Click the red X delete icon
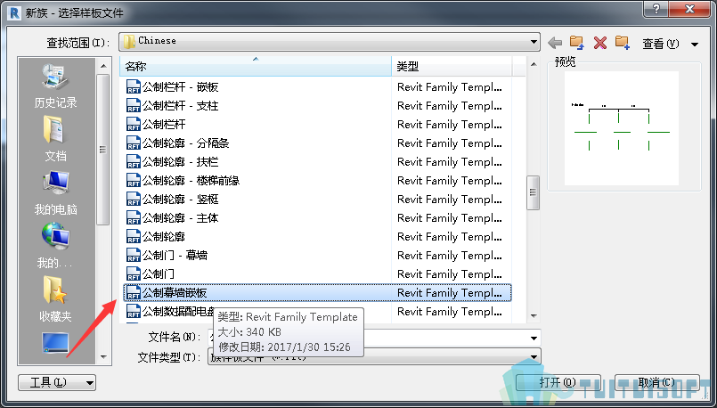Screen dimensions: 717x408 click(600, 43)
